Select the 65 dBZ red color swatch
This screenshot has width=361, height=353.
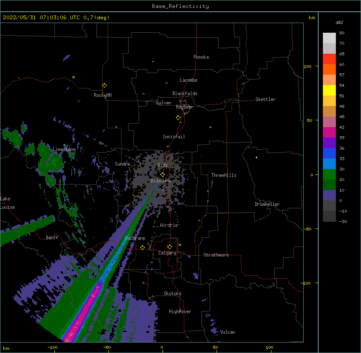[x=329, y=59]
